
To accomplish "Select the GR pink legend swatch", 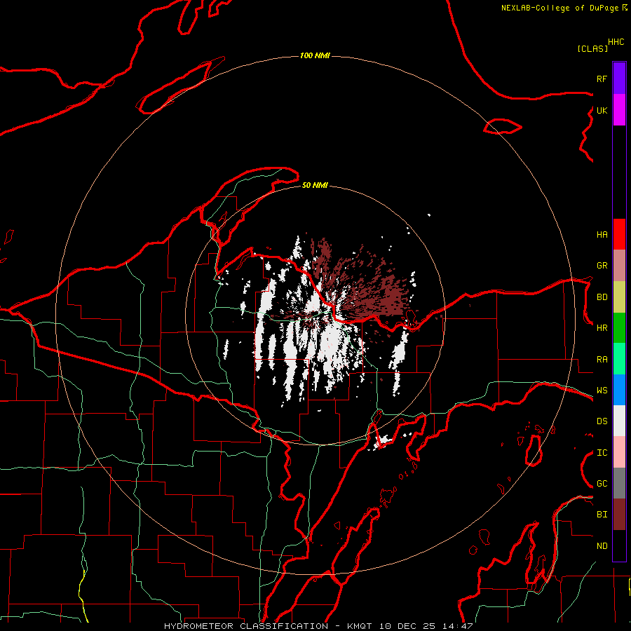I will click(619, 266).
